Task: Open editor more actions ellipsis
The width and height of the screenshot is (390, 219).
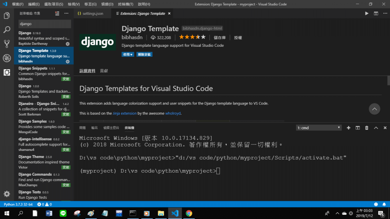Action: click(x=385, y=13)
